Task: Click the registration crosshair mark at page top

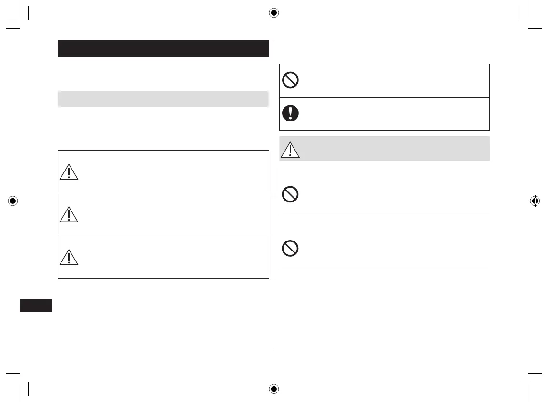Action: 274,13
